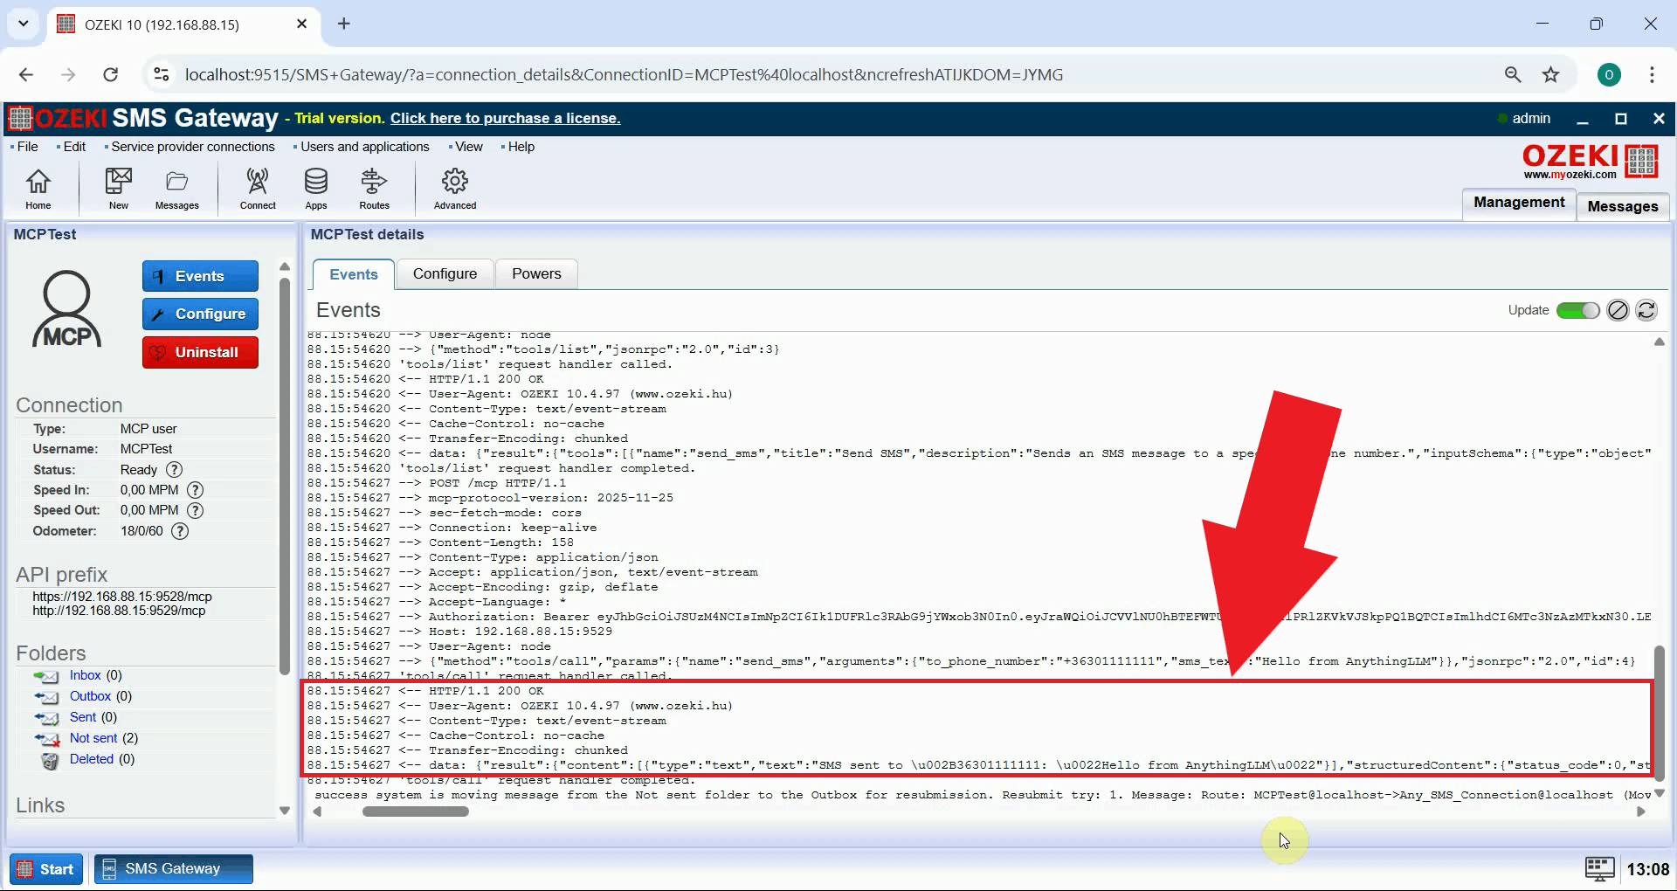Click the events log scroll-right arrow

[1641, 812]
